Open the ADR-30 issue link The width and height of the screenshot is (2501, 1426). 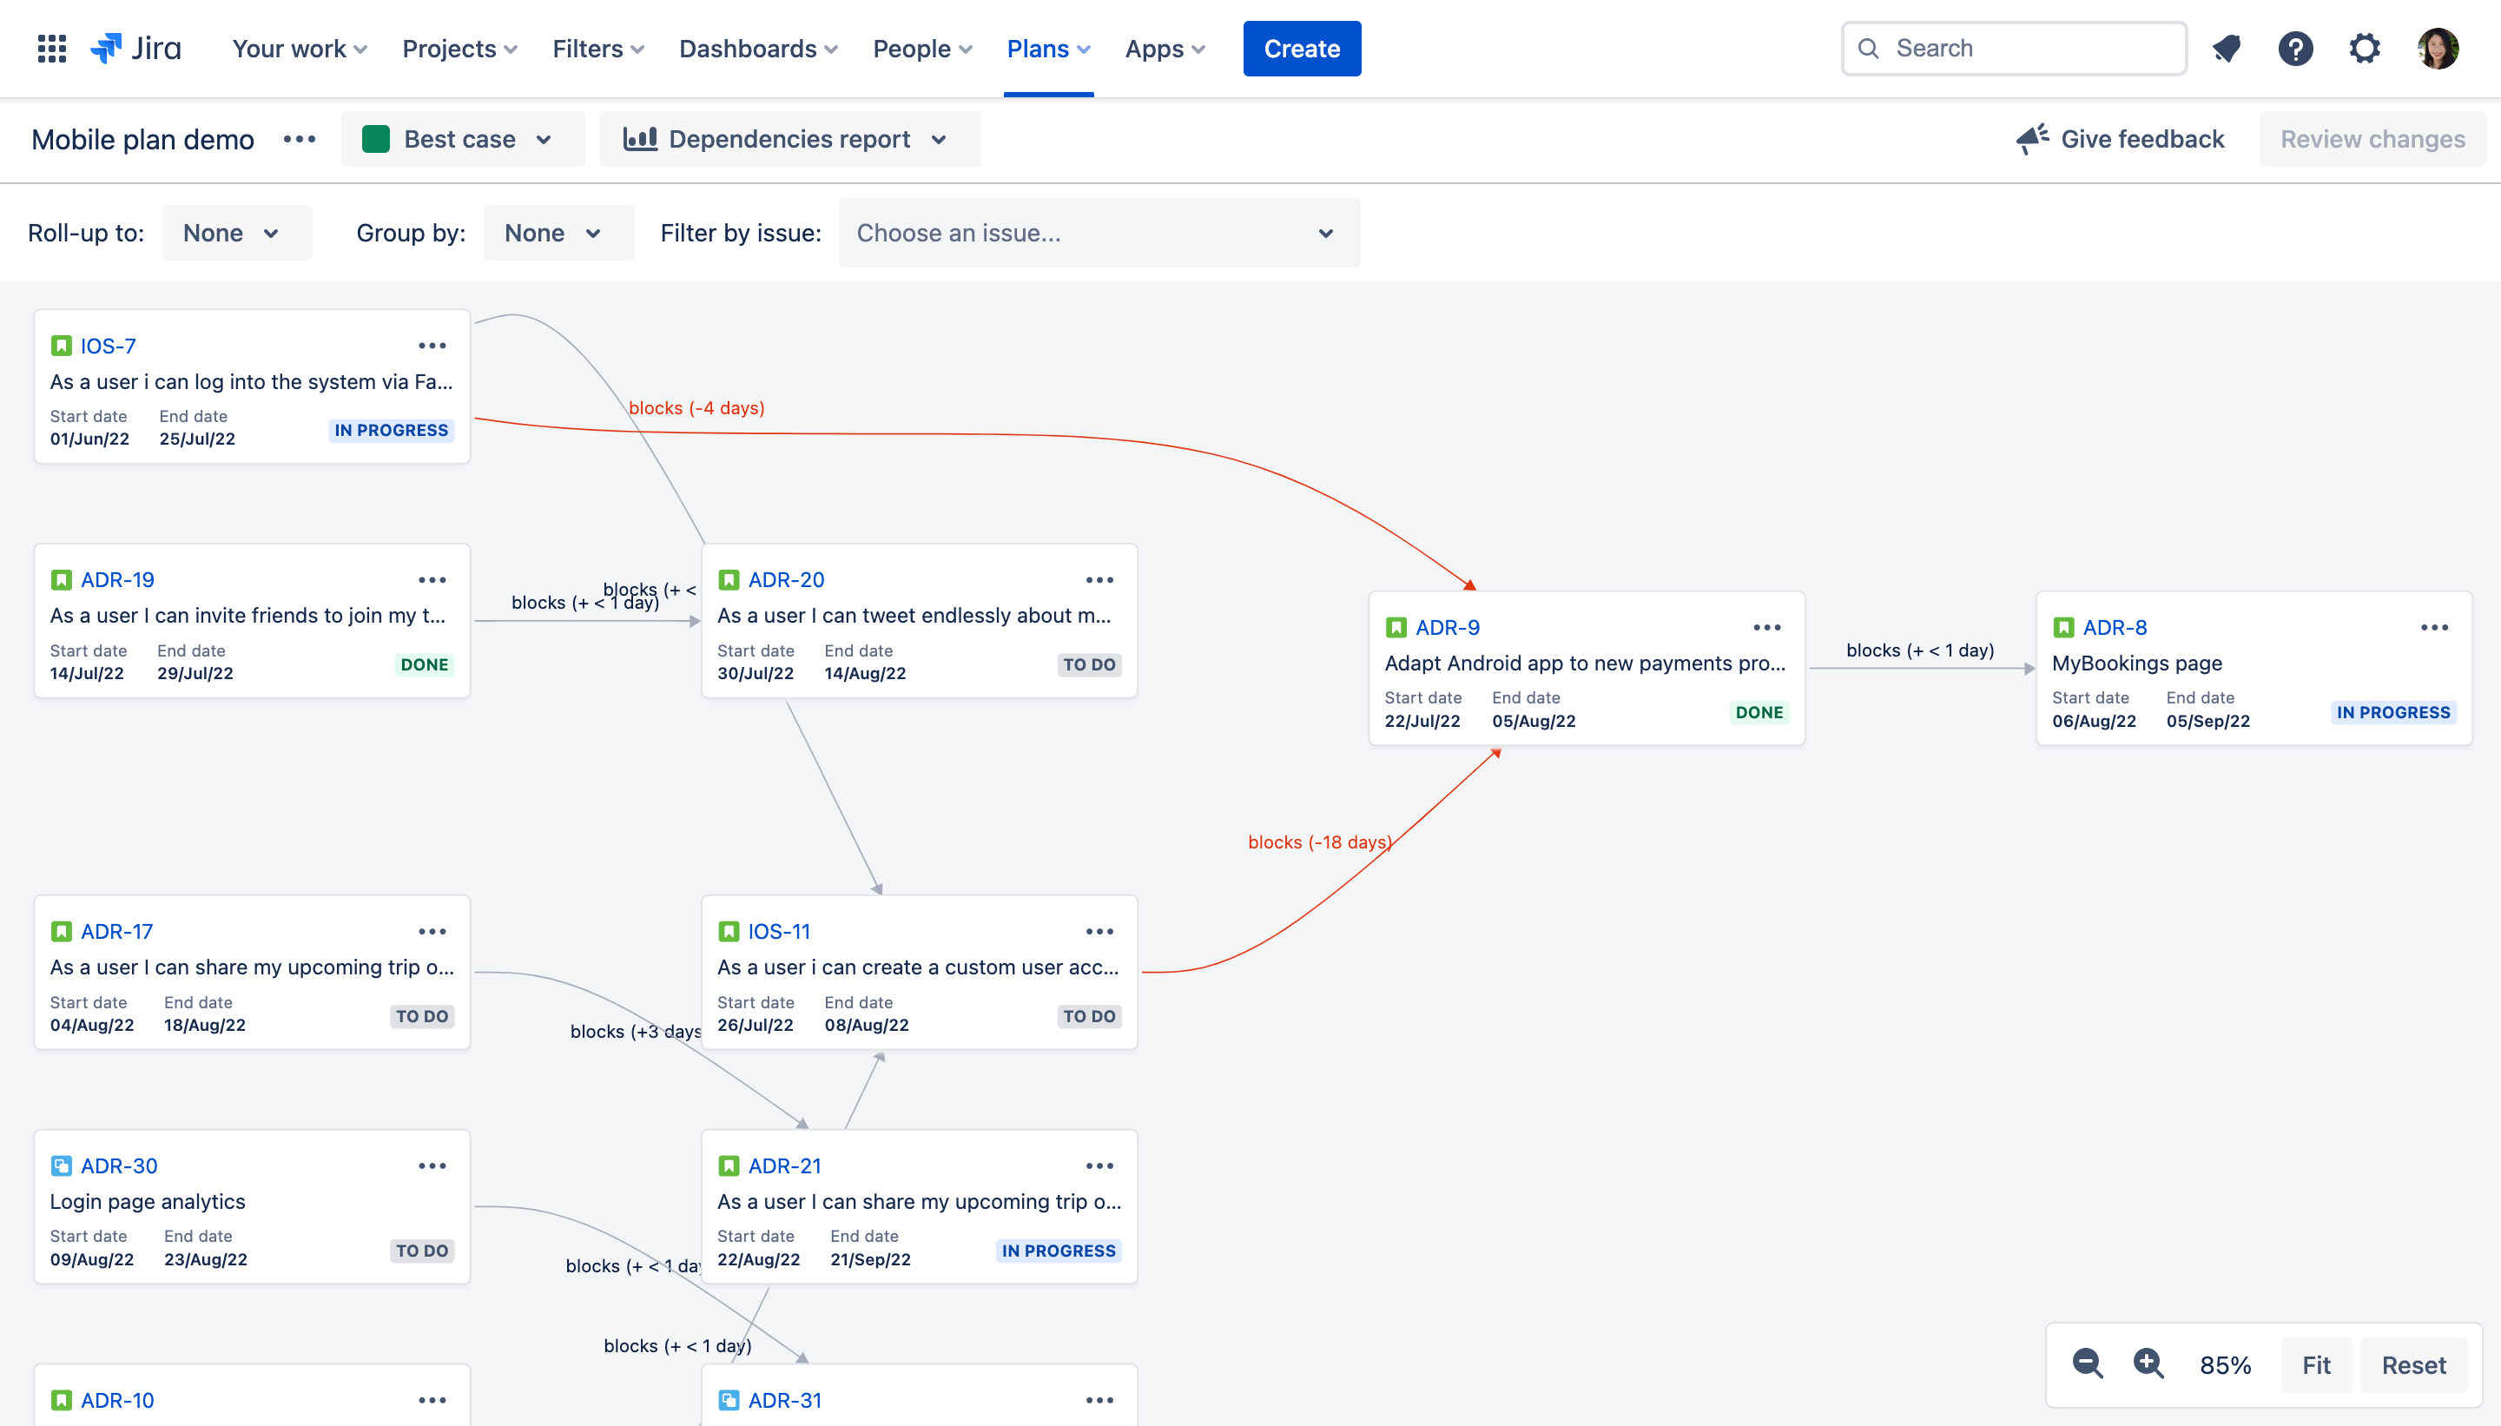point(118,1165)
